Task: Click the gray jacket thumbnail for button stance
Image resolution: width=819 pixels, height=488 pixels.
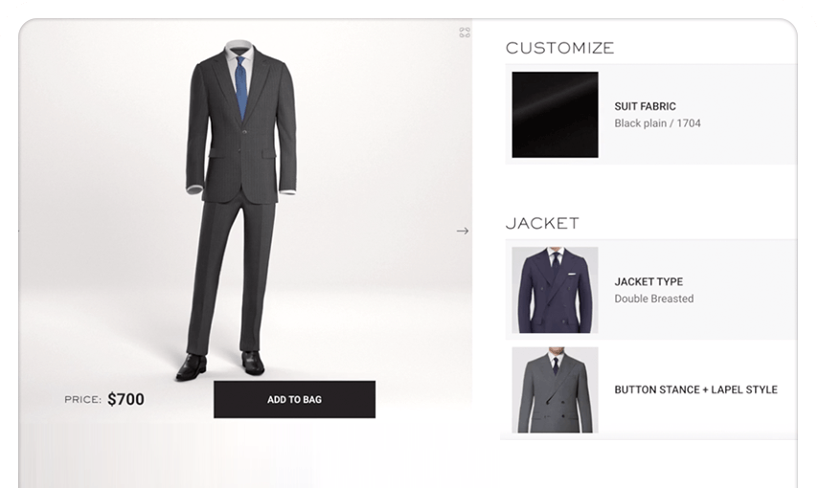Action: (x=555, y=390)
